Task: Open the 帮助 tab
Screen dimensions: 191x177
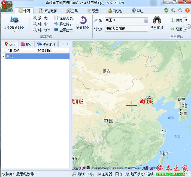Action: tap(138, 11)
